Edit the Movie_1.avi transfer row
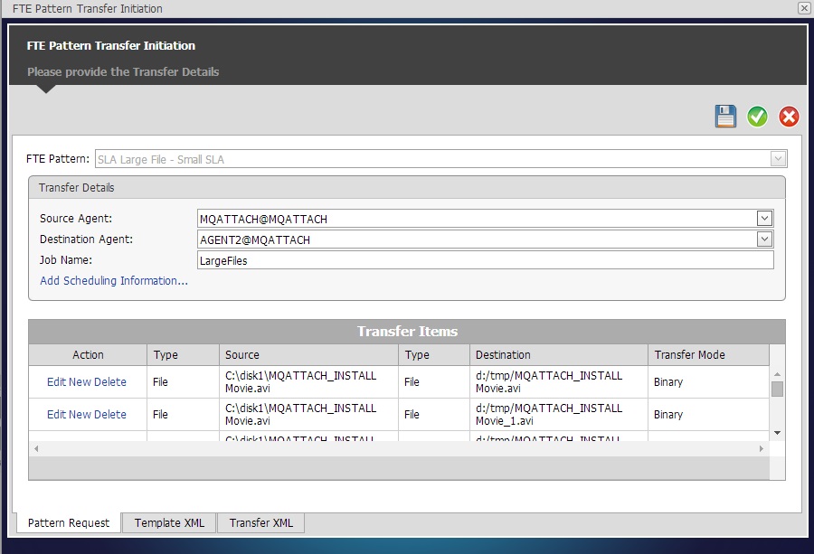Viewport: 814px width, 554px height. (x=56, y=415)
